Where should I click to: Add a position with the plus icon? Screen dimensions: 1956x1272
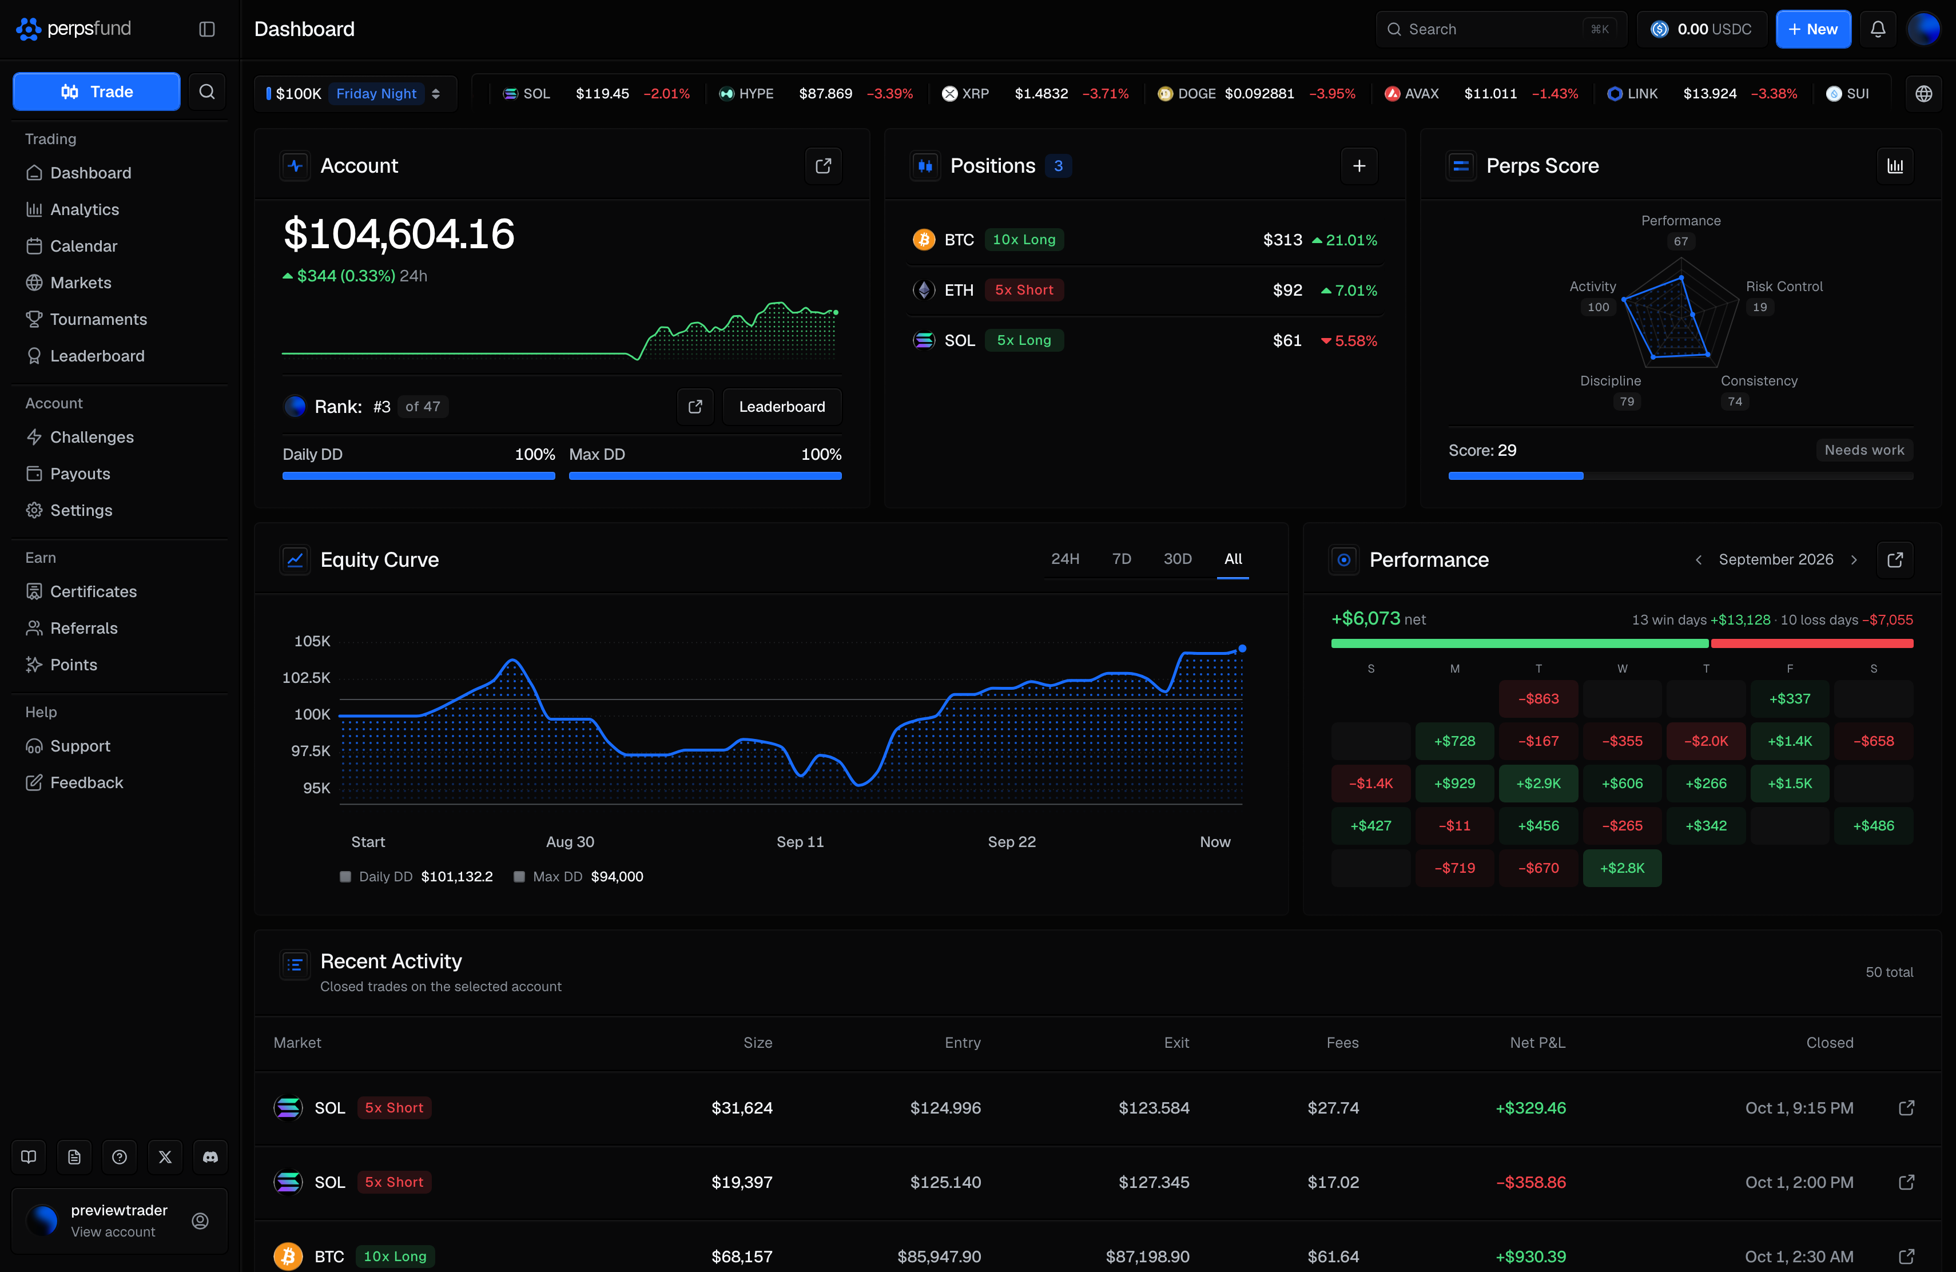(1359, 166)
